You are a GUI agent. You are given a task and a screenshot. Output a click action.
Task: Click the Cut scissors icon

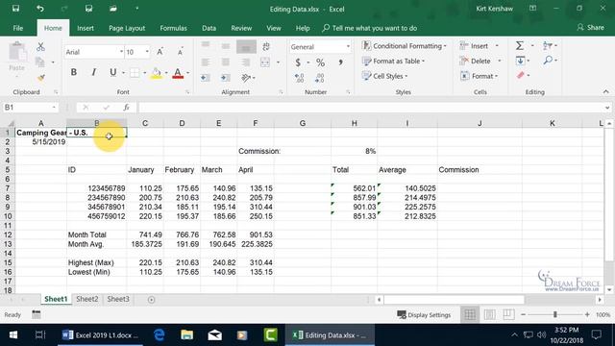click(40, 47)
